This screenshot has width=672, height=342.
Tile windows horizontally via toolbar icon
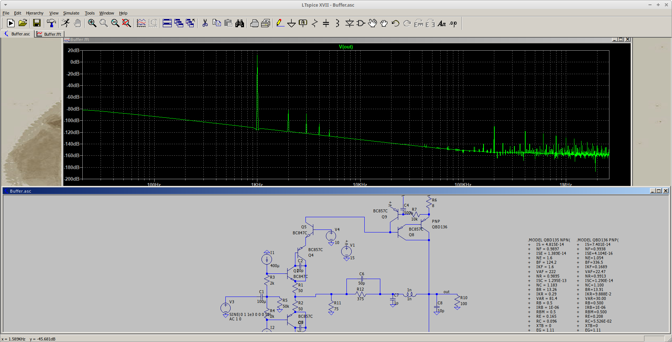point(167,23)
